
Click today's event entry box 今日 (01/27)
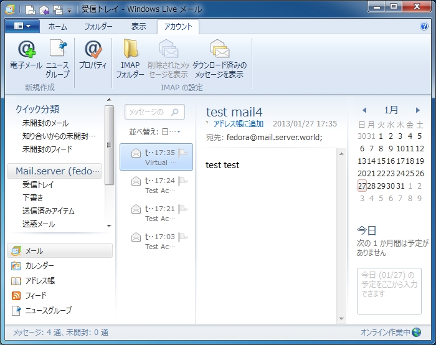coord(389,291)
